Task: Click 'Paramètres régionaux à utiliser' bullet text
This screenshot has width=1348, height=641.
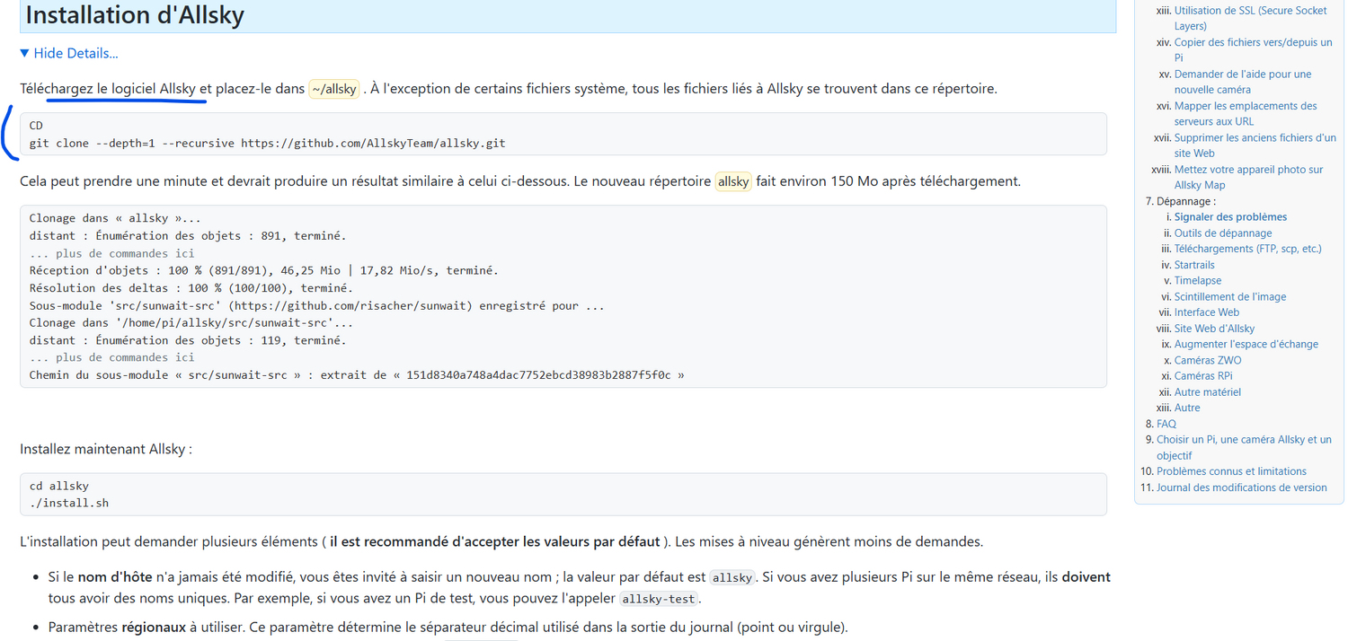Action: [448, 628]
